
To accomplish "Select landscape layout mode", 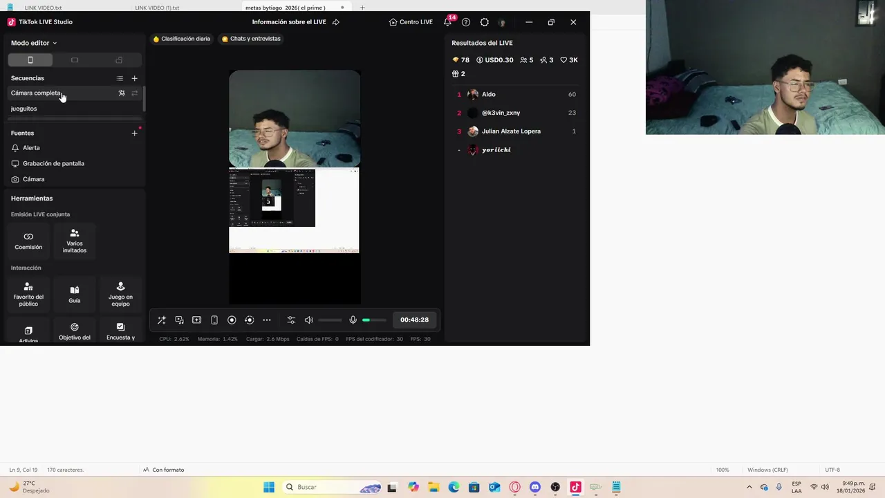I will [75, 60].
